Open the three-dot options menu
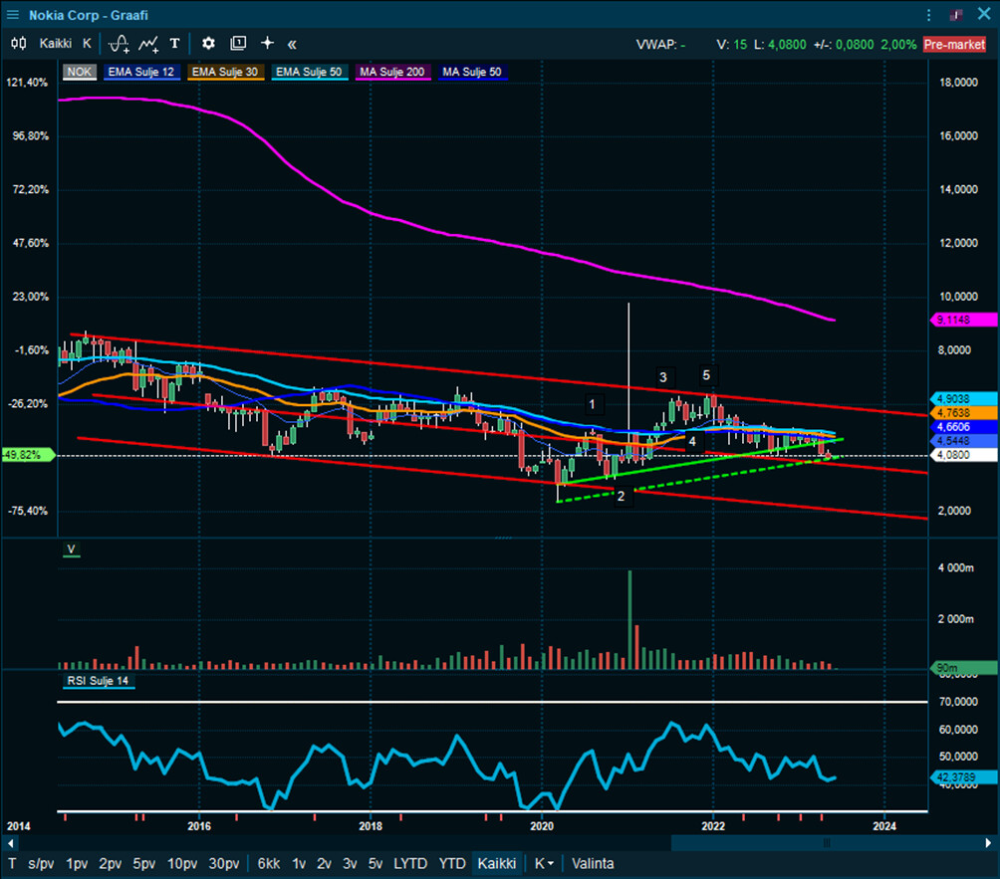 click(928, 15)
